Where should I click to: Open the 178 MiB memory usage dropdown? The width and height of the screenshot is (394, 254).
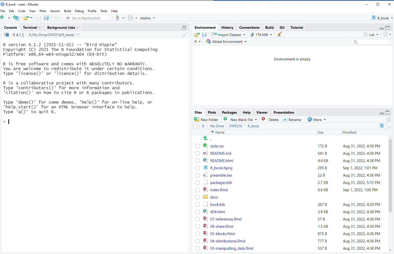(x=261, y=35)
